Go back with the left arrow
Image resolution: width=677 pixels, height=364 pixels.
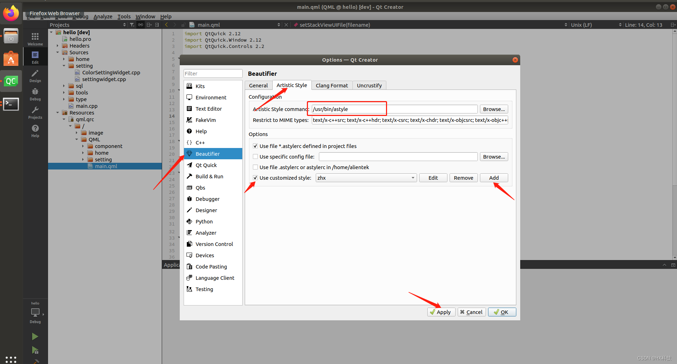coord(166,25)
